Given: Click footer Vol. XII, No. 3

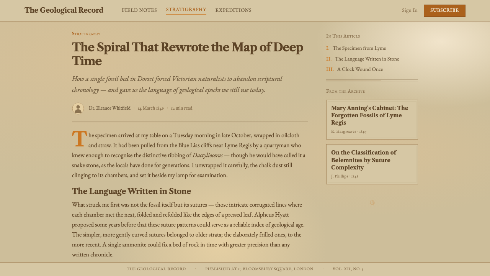Looking at the screenshot, I should (348, 269).
